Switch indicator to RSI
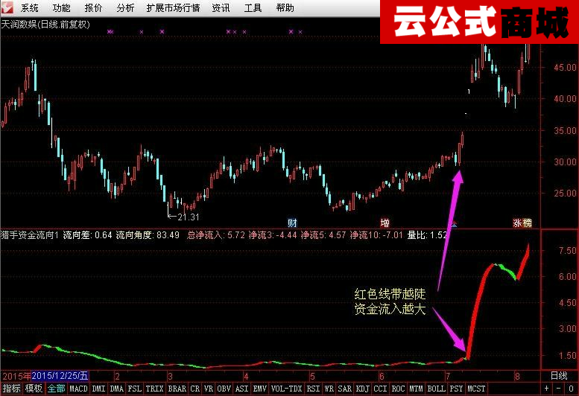The width and height of the screenshot is (579, 396). [x=314, y=389]
